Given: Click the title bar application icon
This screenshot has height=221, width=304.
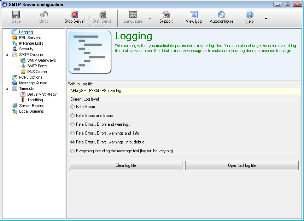Looking at the screenshot, I should pyautogui.click(x=5, y=4).
